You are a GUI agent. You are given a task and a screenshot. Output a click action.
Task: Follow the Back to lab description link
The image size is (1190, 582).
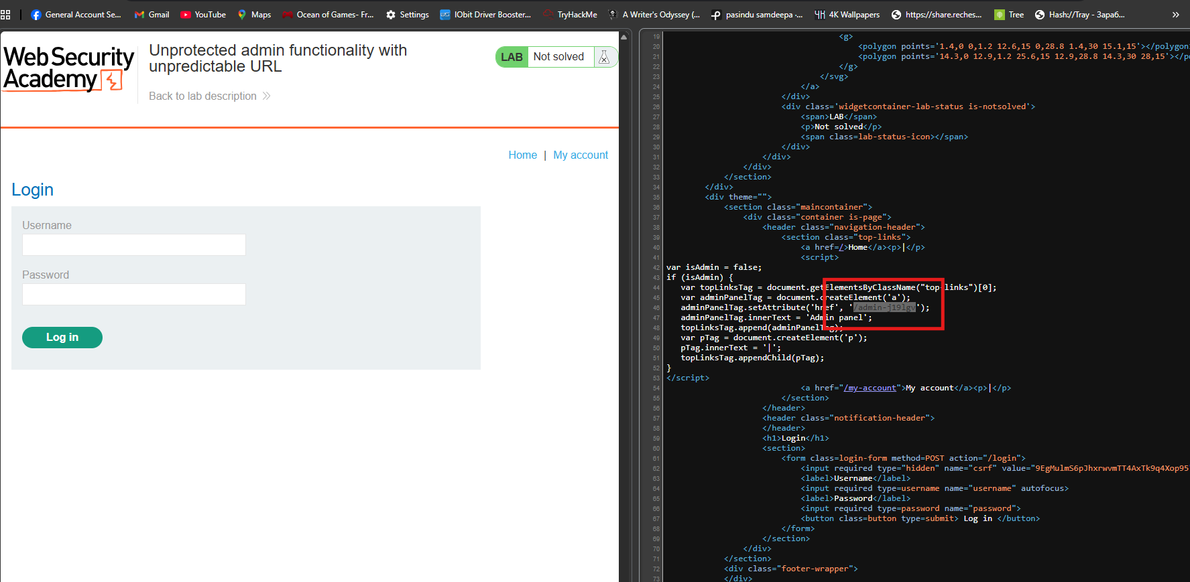click(x=209, y=96)
